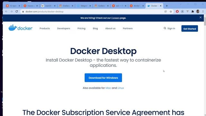Close the '12 при' tab
Viewport: 206px width, 116px height.
[x=19, y=6]
